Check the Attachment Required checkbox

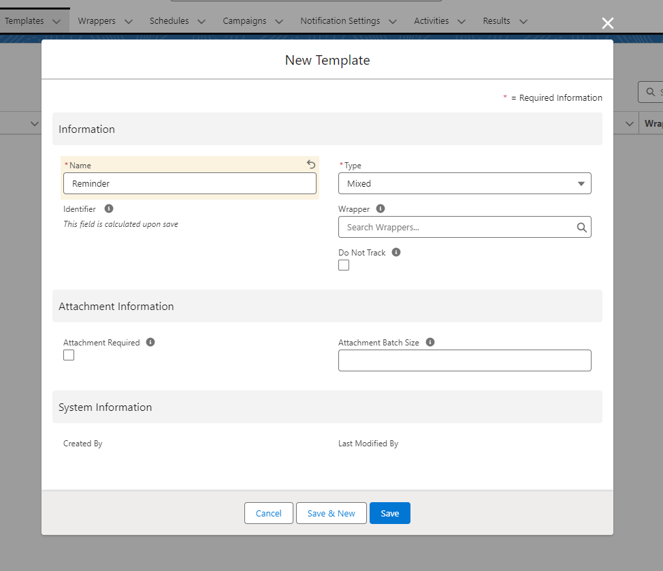[69, 355]
